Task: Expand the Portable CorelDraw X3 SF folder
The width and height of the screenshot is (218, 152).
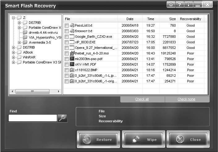Action: (13, 62)
